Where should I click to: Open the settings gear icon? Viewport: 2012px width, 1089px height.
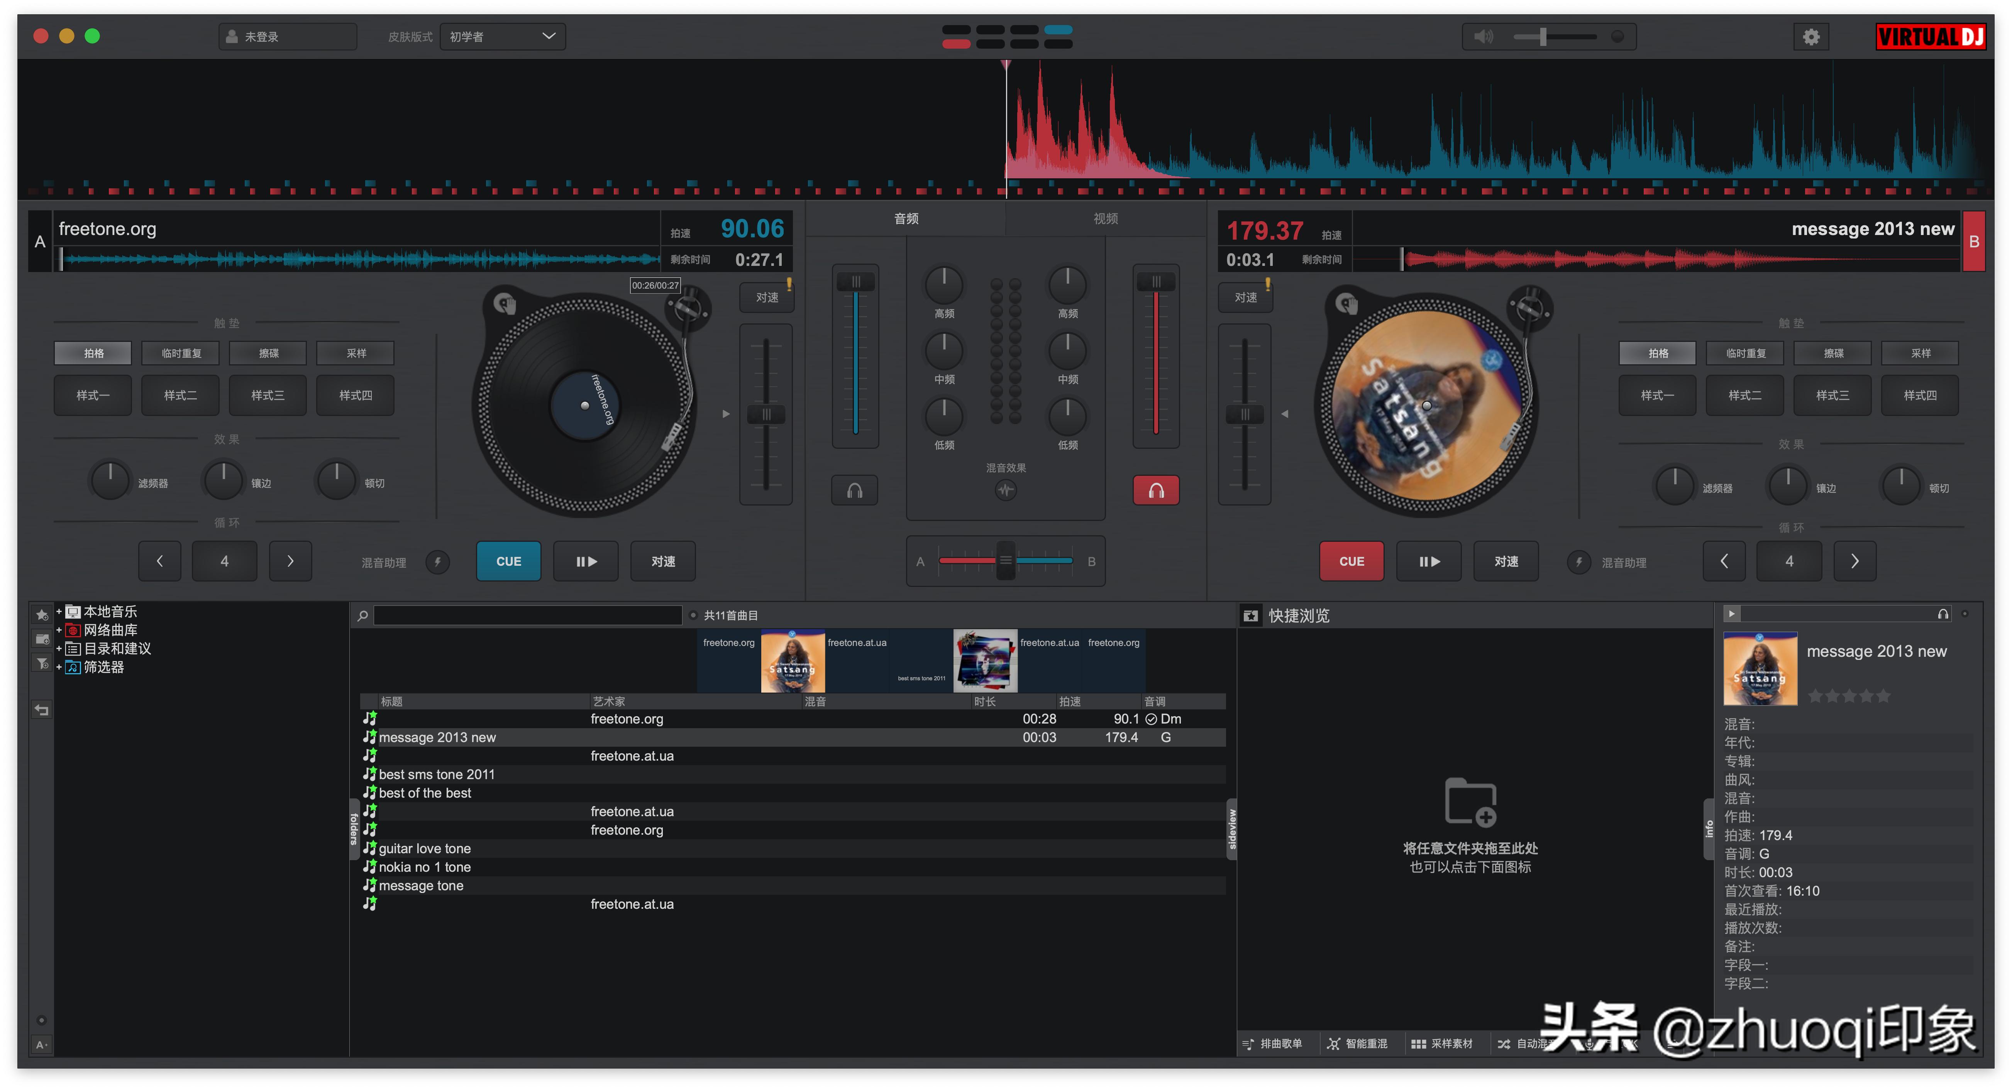(1810, 37)
